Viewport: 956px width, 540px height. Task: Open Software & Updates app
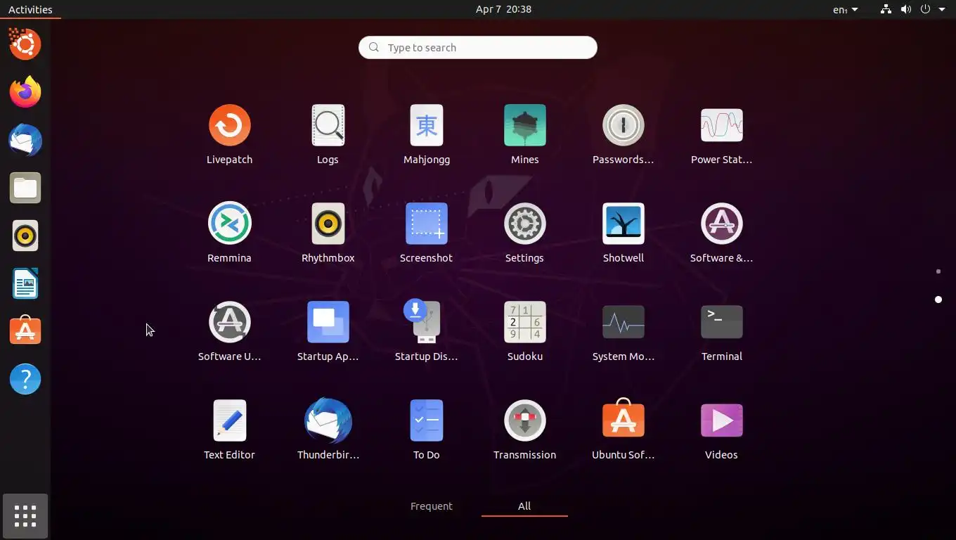tap(721, 233)
